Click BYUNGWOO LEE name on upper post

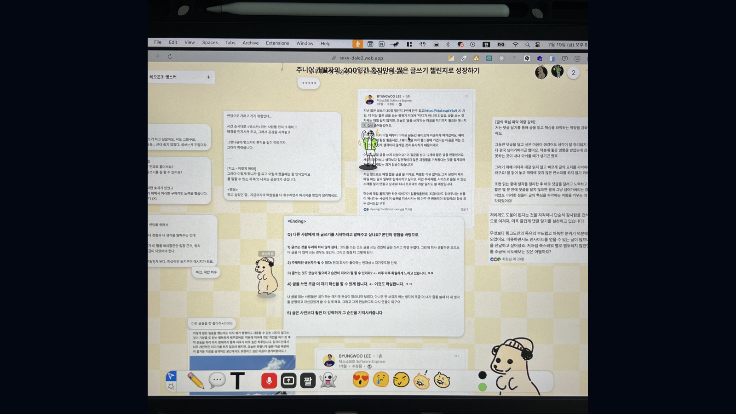click(x=389, y=97)
